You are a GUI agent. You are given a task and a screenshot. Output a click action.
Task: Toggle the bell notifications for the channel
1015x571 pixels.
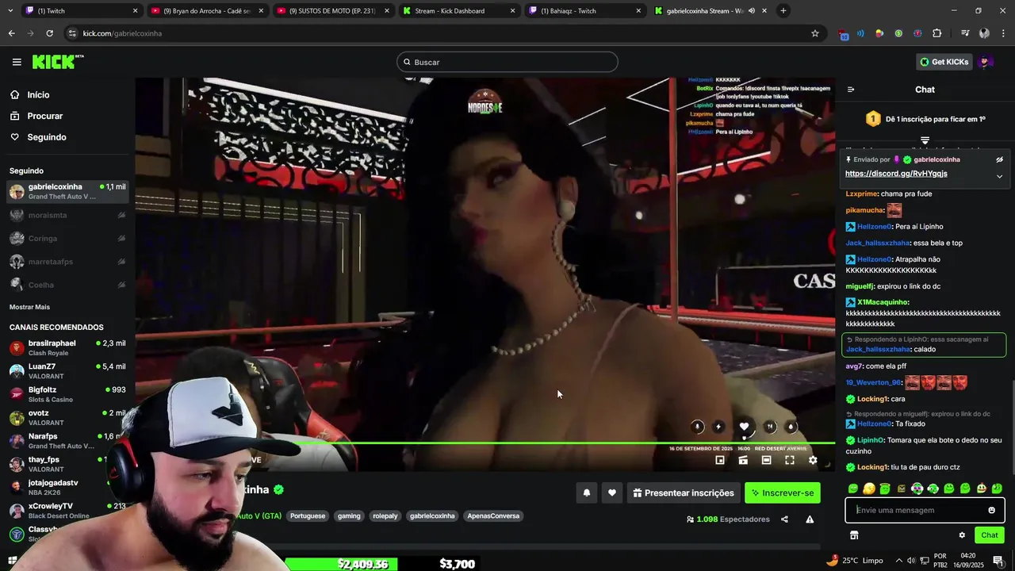point(587,492)
